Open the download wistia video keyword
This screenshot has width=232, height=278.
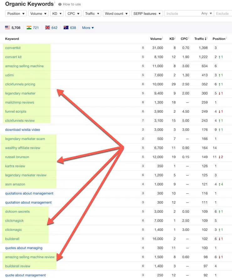(23, 130)
